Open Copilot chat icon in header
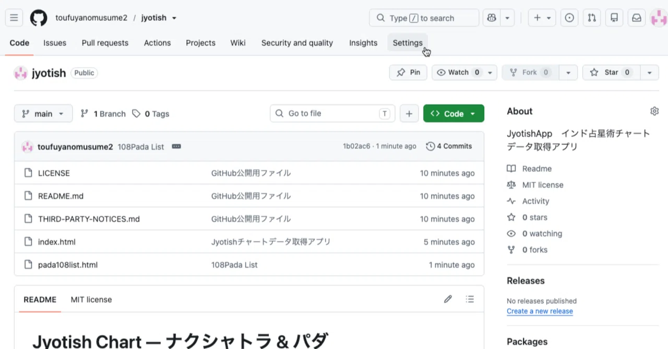Viewport: 668px width, 349px height. point(492,18)
